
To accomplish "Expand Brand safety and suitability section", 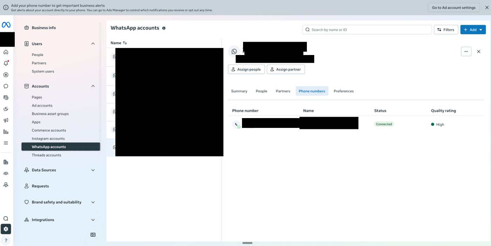I will coord(93,202).
